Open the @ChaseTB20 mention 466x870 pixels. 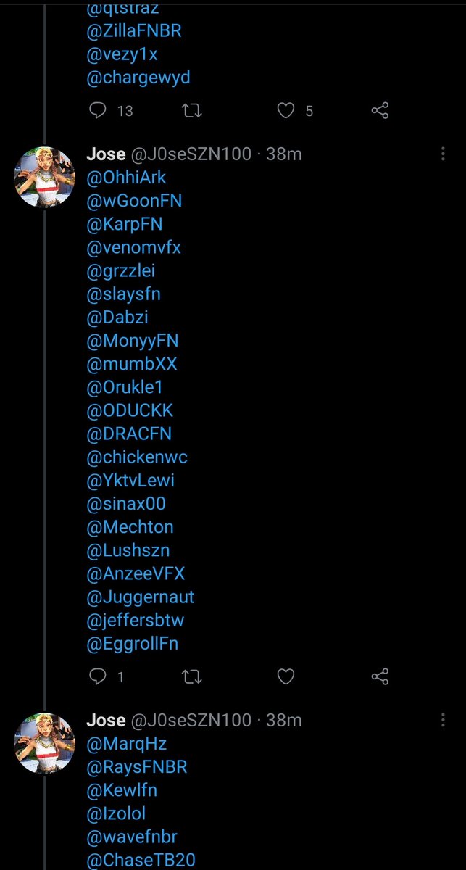click(x=141, y=861)
